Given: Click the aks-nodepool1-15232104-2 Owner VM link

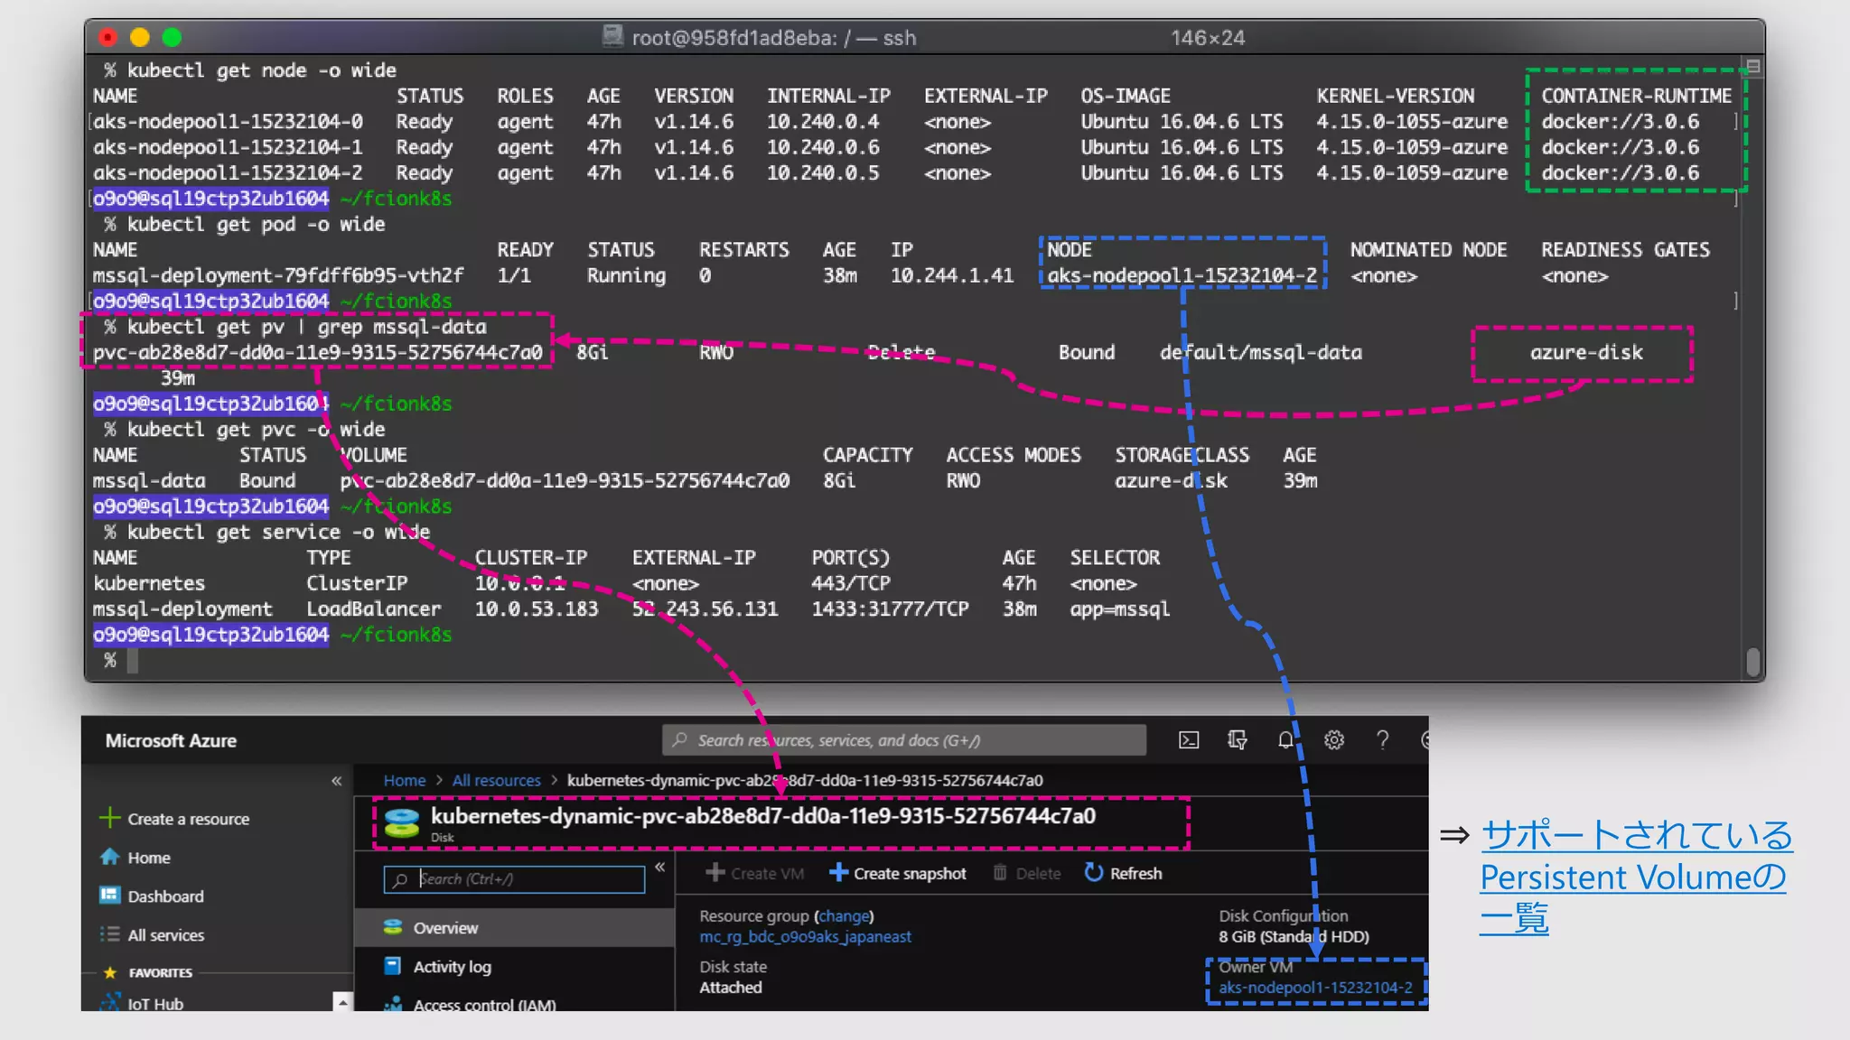Looking at the screenshot, I should (1315, 988).
